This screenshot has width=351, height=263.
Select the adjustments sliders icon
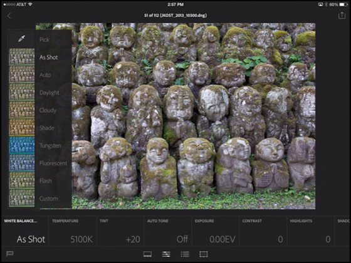pos(166,254)
